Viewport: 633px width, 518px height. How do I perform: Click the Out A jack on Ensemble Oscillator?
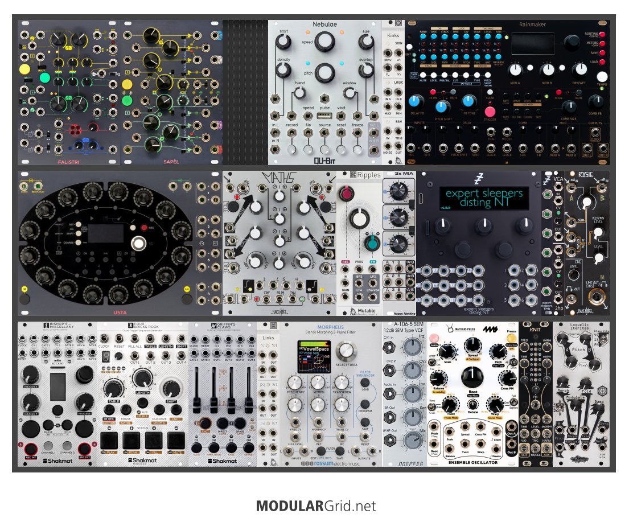pos(512,426)
